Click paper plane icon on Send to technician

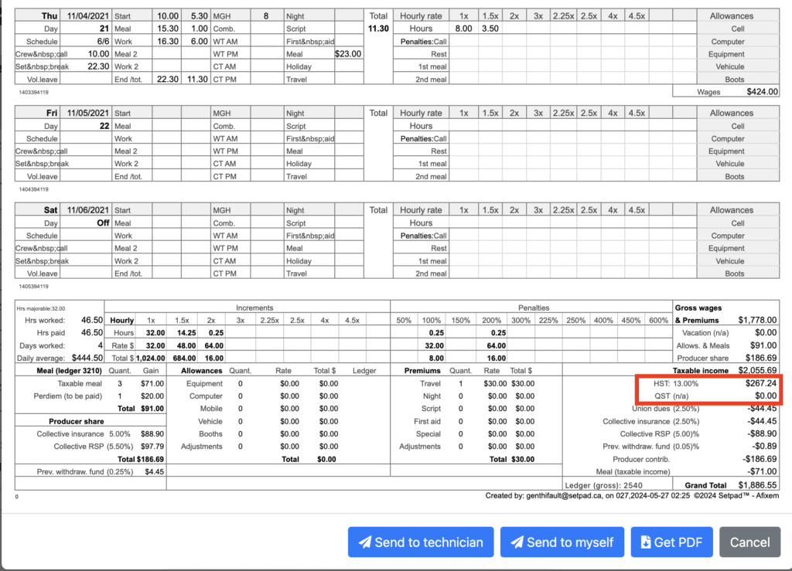(x=365, y=542)
